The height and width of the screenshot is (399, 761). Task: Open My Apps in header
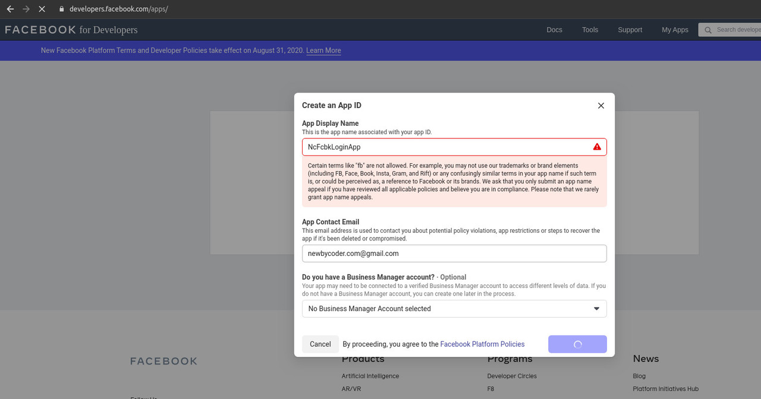tap(675, 30)
